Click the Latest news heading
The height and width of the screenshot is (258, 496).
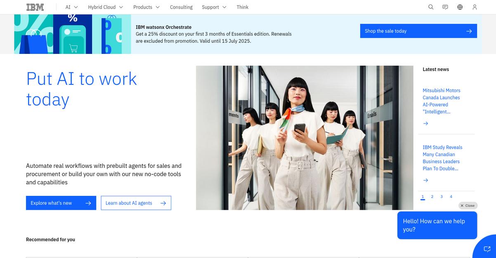coord(436,69)
